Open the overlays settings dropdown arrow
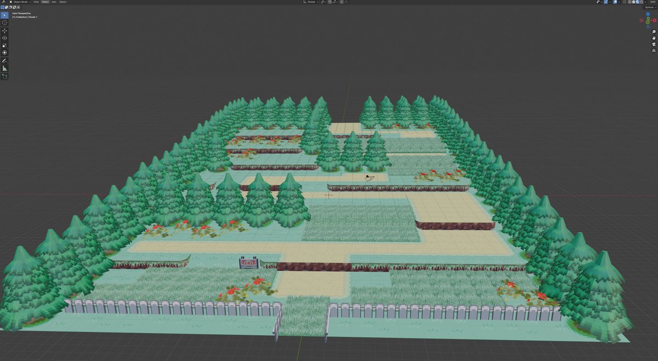 click(x=619, y=2)
